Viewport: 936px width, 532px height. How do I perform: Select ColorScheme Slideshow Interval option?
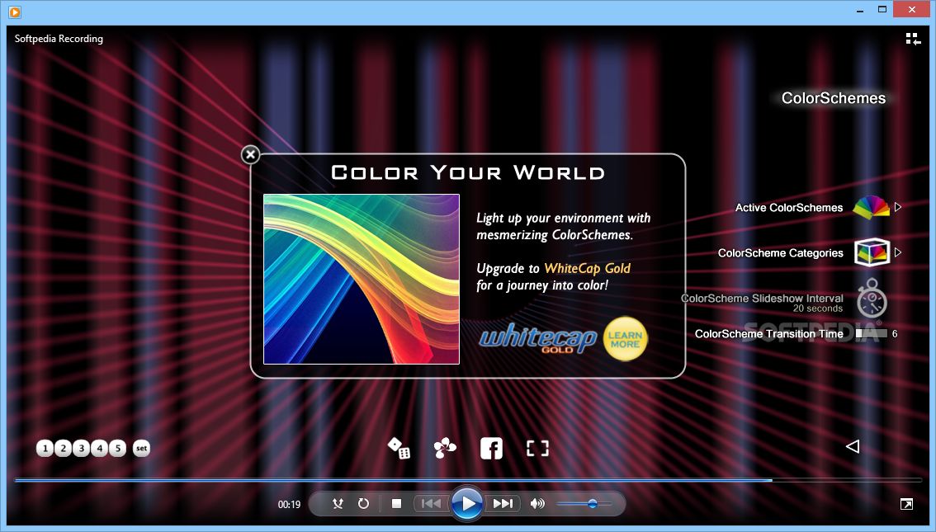click(x=763, y=299)
